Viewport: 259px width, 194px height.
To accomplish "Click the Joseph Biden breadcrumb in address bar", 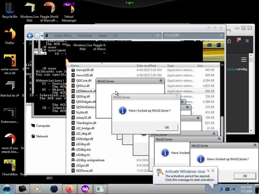I will (x=63, y=36).
